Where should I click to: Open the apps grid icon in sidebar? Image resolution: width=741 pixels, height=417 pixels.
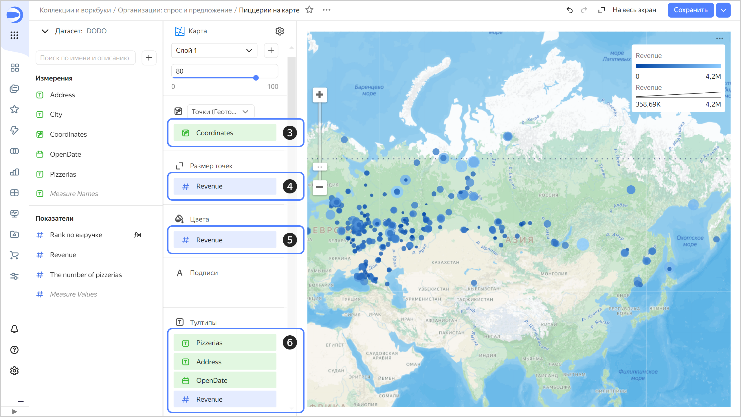[x=14, y=35]
